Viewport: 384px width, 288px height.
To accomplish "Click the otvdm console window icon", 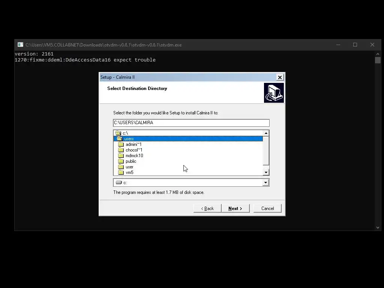I will tap(20, 45).
